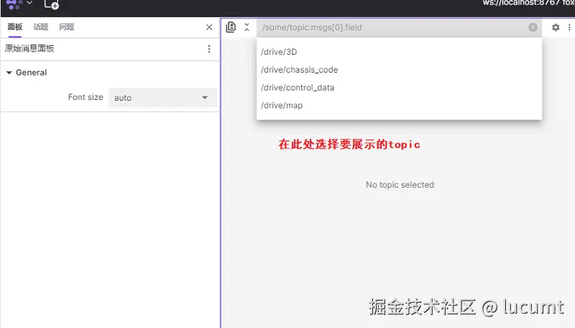This screenshot has height=328, width=575.
Task: Open the panel settings gear
Action: [556, 27]
